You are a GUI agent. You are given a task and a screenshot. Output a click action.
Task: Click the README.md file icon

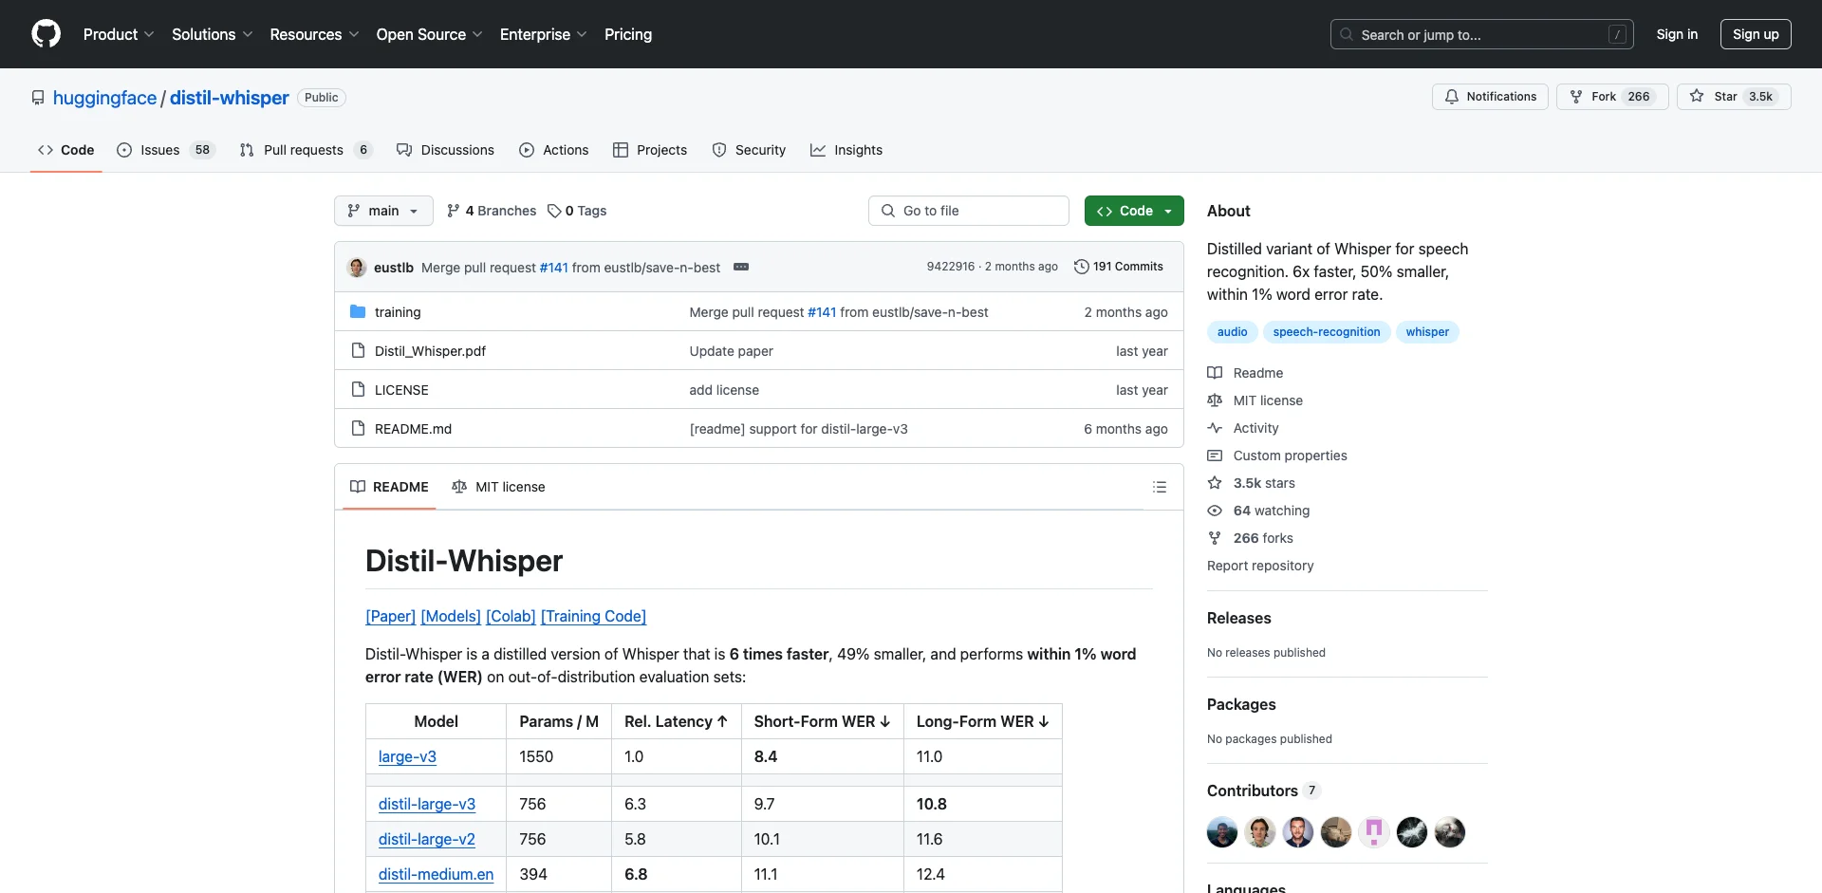coord(358,428)
